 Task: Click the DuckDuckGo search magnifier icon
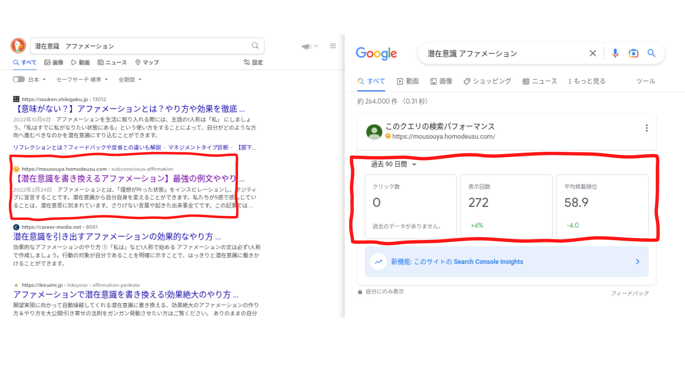click(255, 46)
